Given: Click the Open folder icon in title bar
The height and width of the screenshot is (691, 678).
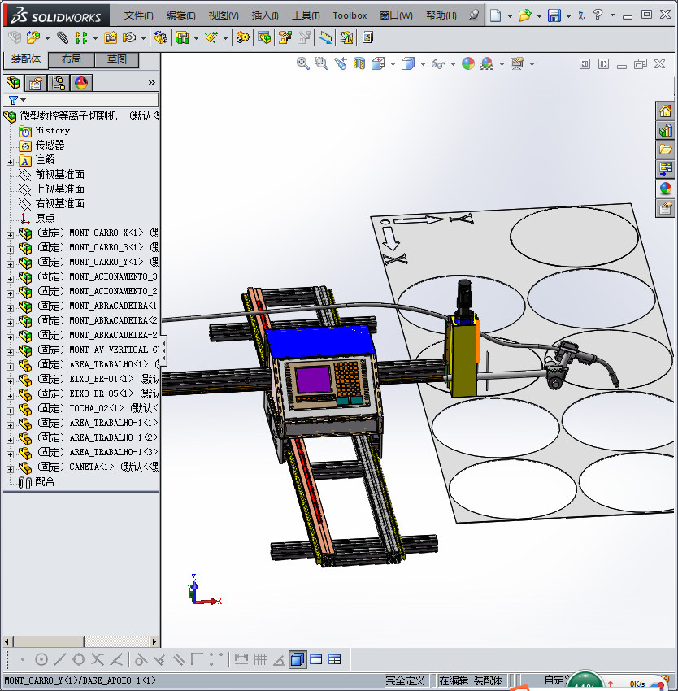Looking at the screenshot, I should 524,15.
